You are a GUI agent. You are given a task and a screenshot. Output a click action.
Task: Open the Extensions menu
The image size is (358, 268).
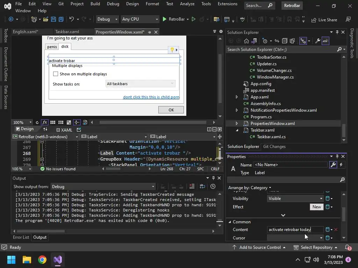pyautogui.click(x=228, y=4)
